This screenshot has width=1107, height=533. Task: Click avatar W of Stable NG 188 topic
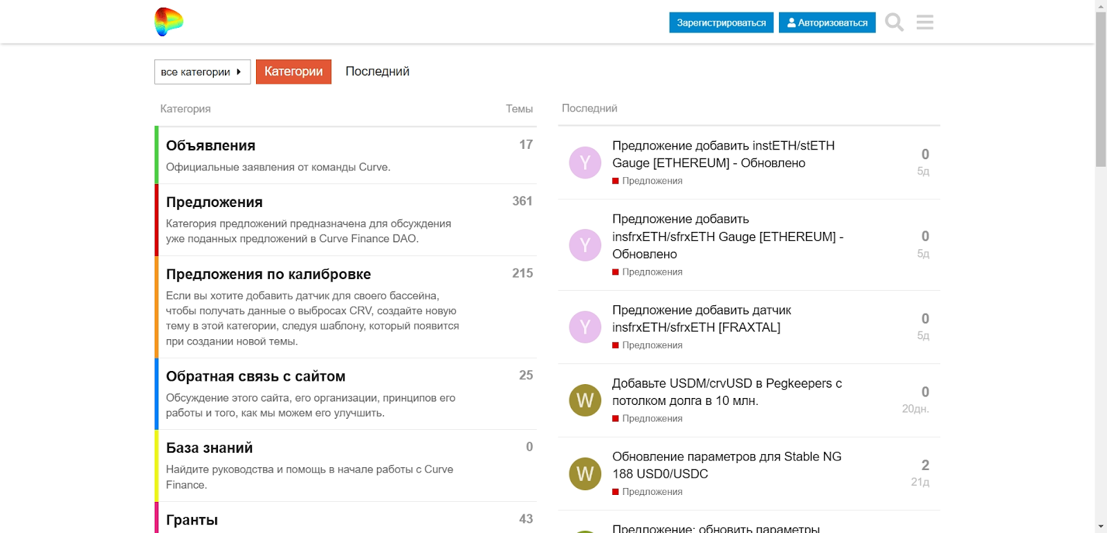585,473
